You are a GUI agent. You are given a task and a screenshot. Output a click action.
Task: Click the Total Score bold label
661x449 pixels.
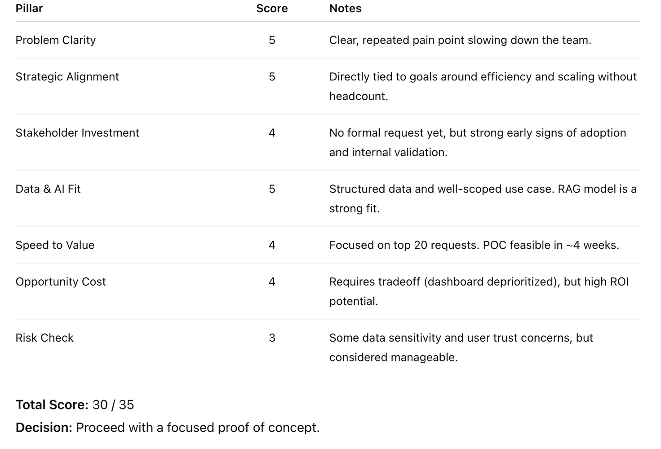pos(52,405)
